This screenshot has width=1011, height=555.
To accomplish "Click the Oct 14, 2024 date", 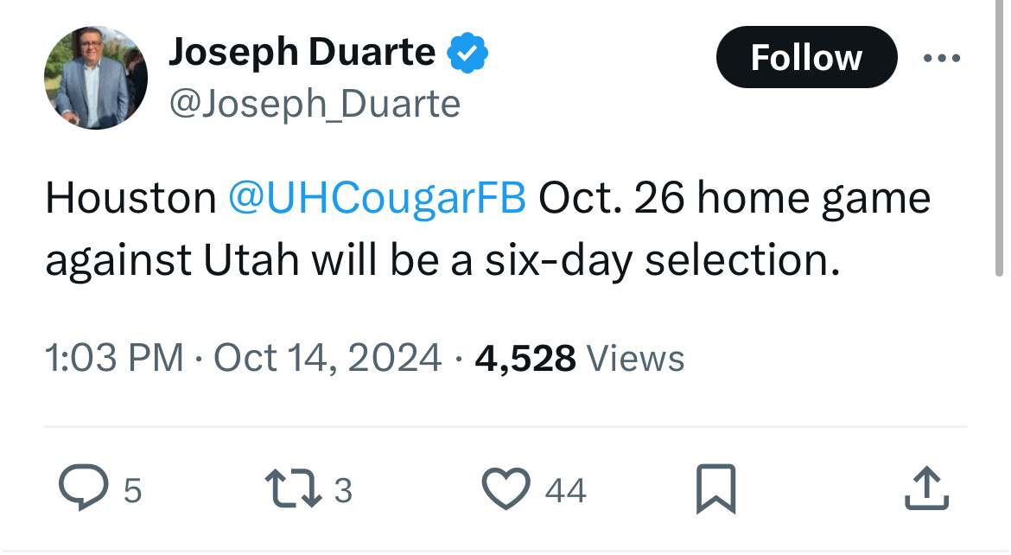I will coord(327,358).
